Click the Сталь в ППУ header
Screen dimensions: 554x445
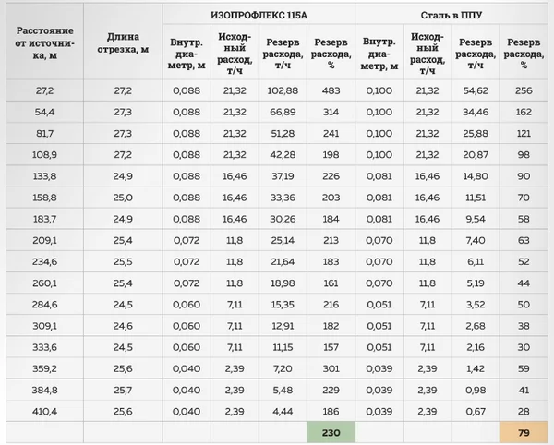pos(452,15)
